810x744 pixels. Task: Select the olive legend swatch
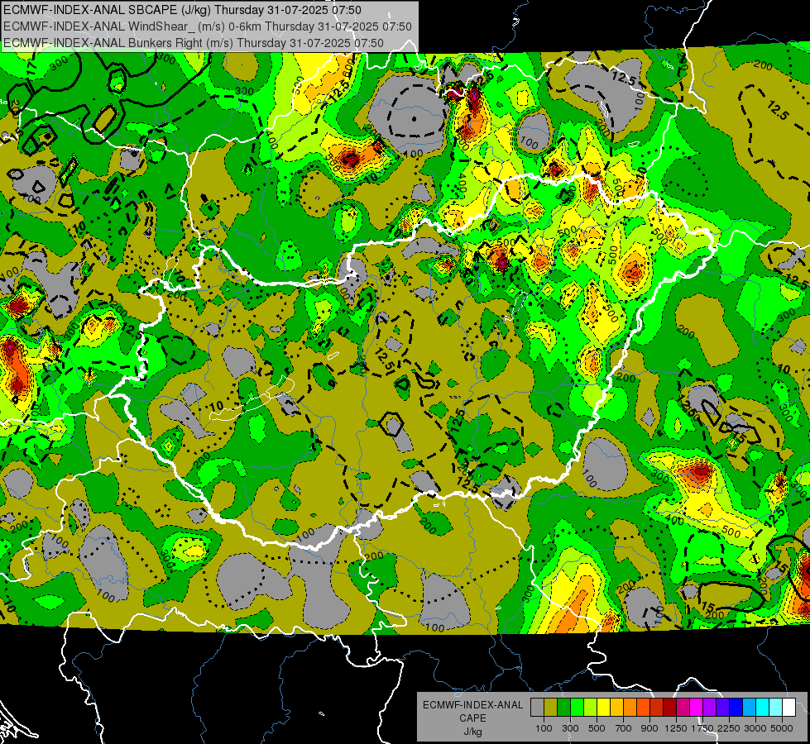coord(550,707)
